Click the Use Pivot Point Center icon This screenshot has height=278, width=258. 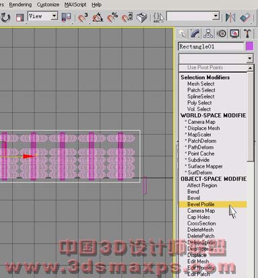point(66,18)
